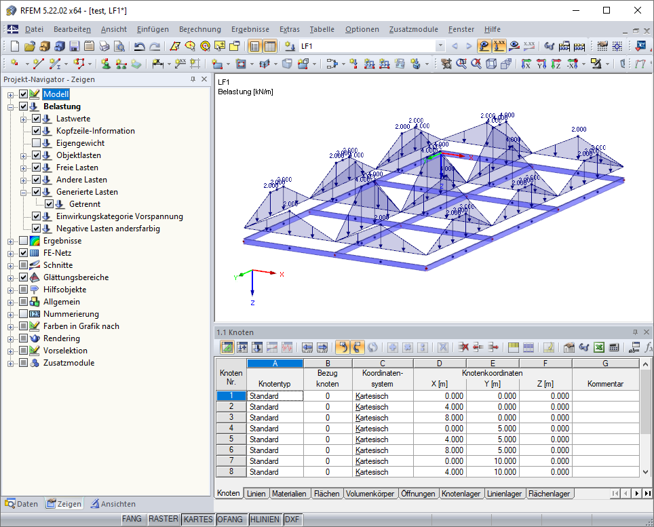654x527 pixels.
Task: Select cell X value 8.000 of node 3
Action: click(x=440, y=417)
